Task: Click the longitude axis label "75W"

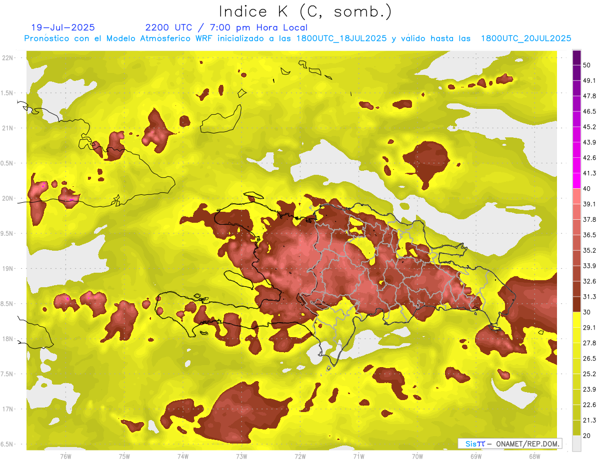Action: pyautogui.click(x=124, y=457)
